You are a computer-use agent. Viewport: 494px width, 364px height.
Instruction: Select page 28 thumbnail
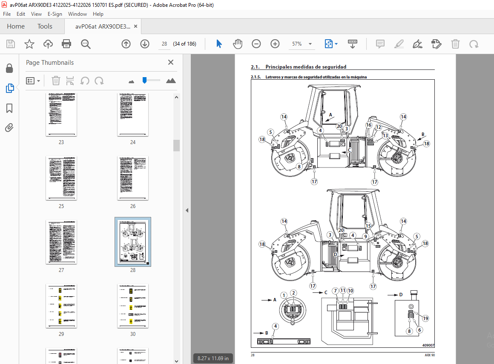(132, 242)
